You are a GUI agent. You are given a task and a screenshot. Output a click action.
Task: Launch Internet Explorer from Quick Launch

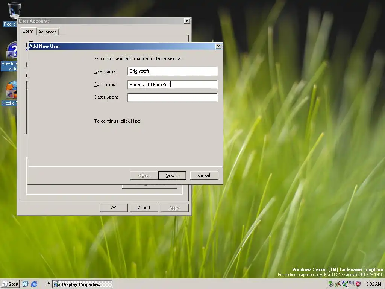coord(34,284)
